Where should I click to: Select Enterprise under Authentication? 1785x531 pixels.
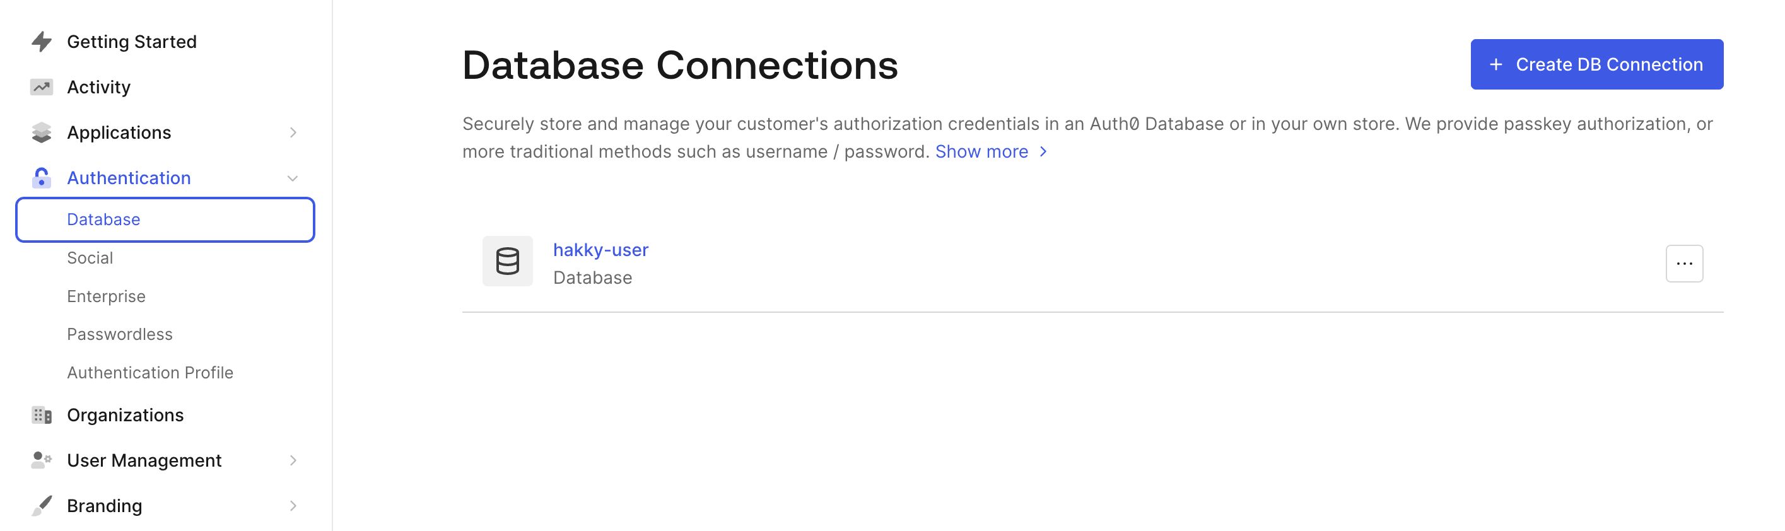coord(106,296)
